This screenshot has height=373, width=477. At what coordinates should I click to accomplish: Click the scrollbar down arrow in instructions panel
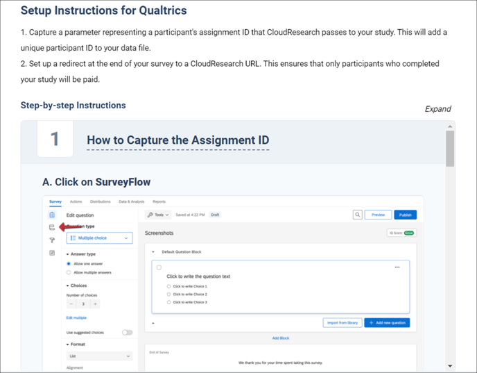click(450, 366)
